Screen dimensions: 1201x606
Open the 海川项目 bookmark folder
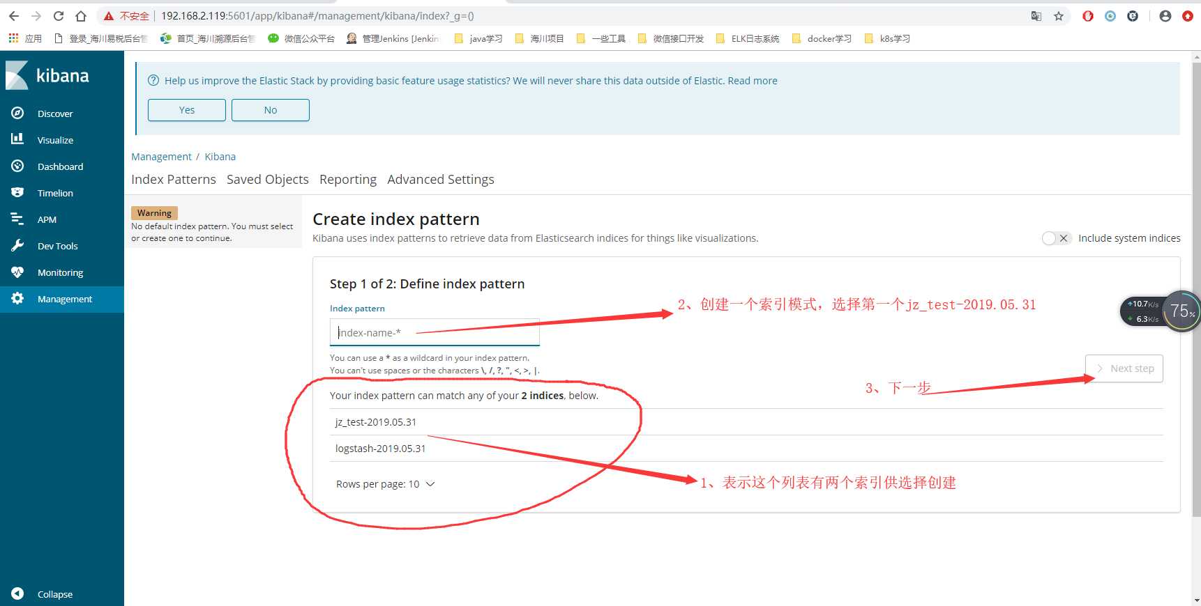click(539, 38)
